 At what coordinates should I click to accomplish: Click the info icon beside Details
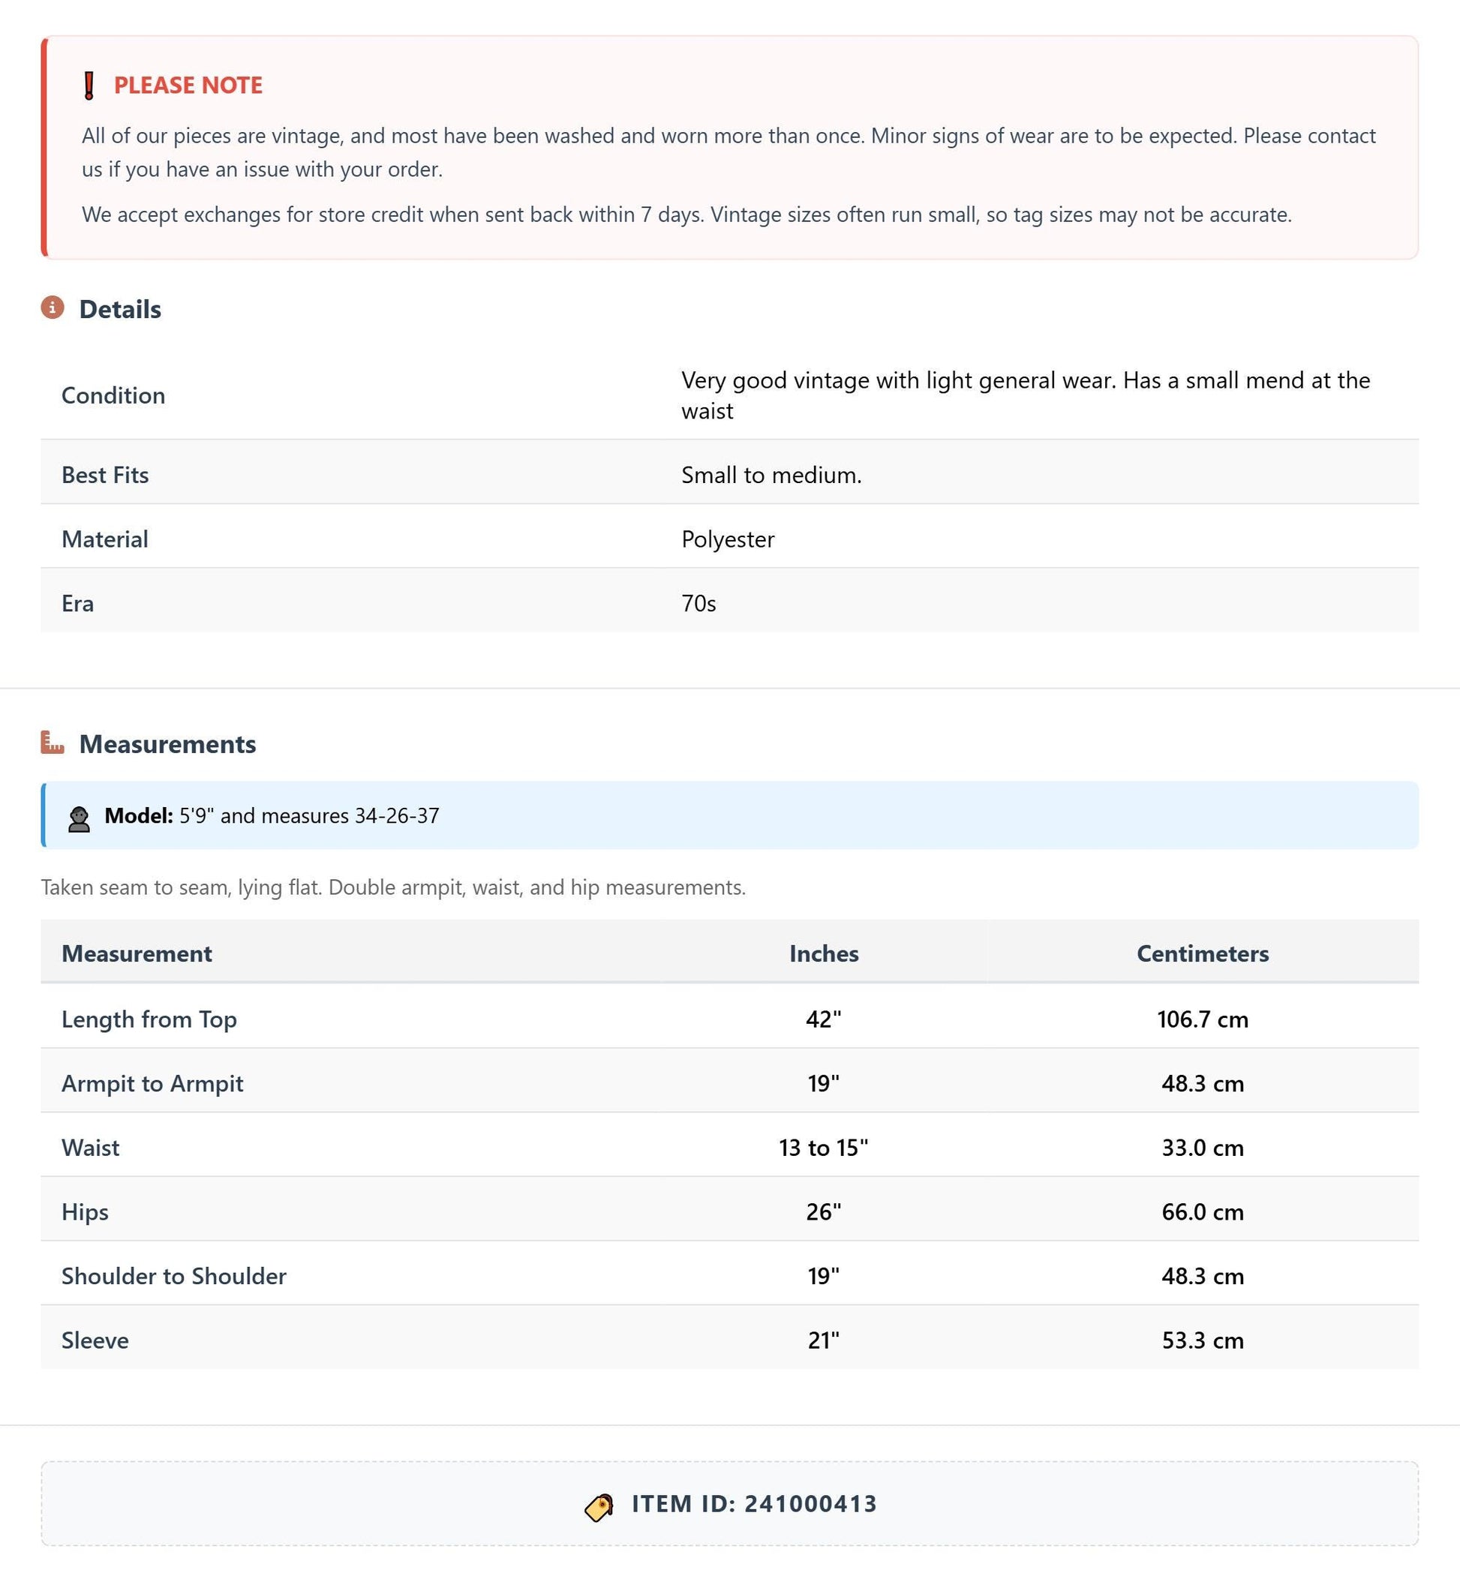pos(53,308)
